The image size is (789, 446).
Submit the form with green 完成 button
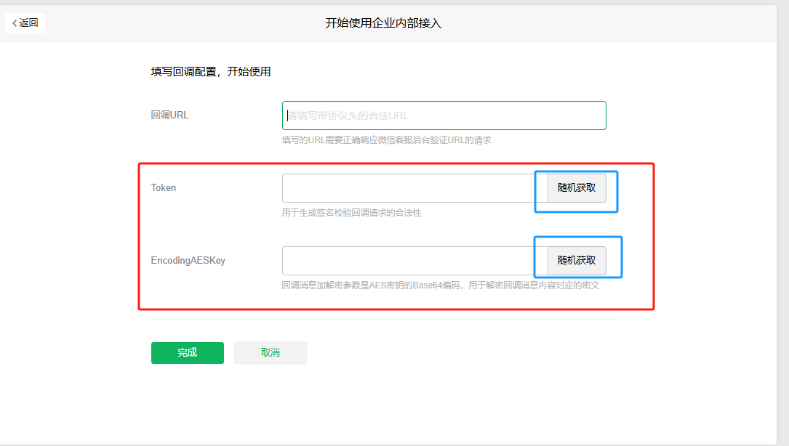[x=187, y=353]
